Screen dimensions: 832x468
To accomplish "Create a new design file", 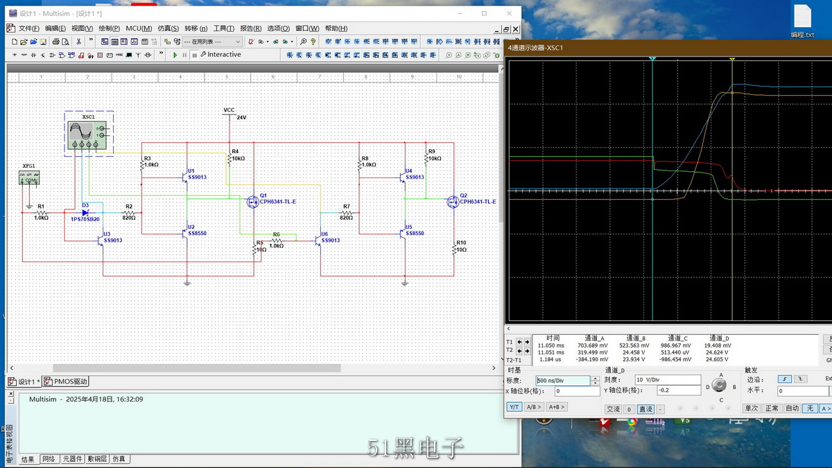I will point(15,42).
